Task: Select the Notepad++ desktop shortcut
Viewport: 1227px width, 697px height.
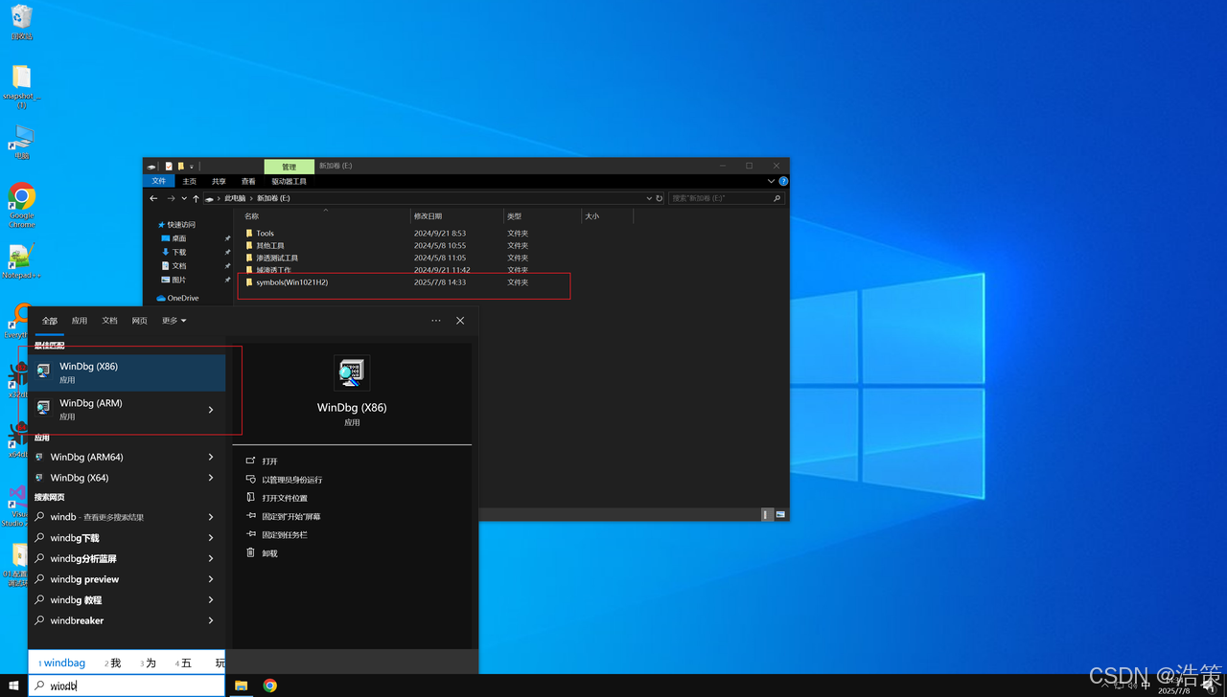Action: tap(21, 261)
